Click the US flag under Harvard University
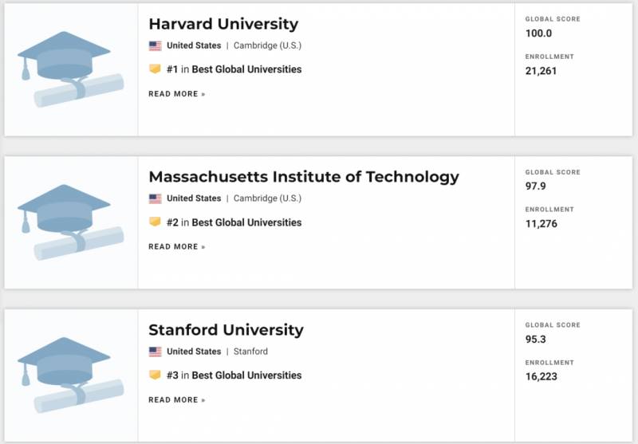Image resolution: width=638 pixels, height=444 pixels. (155, 45)
